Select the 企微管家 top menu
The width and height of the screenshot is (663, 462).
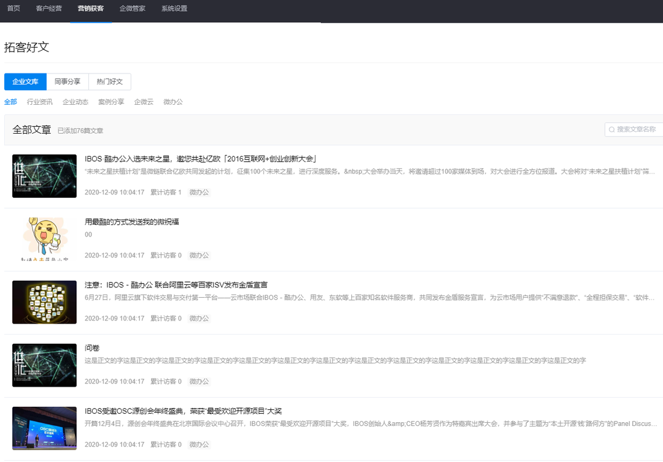(x=133, y=9)
